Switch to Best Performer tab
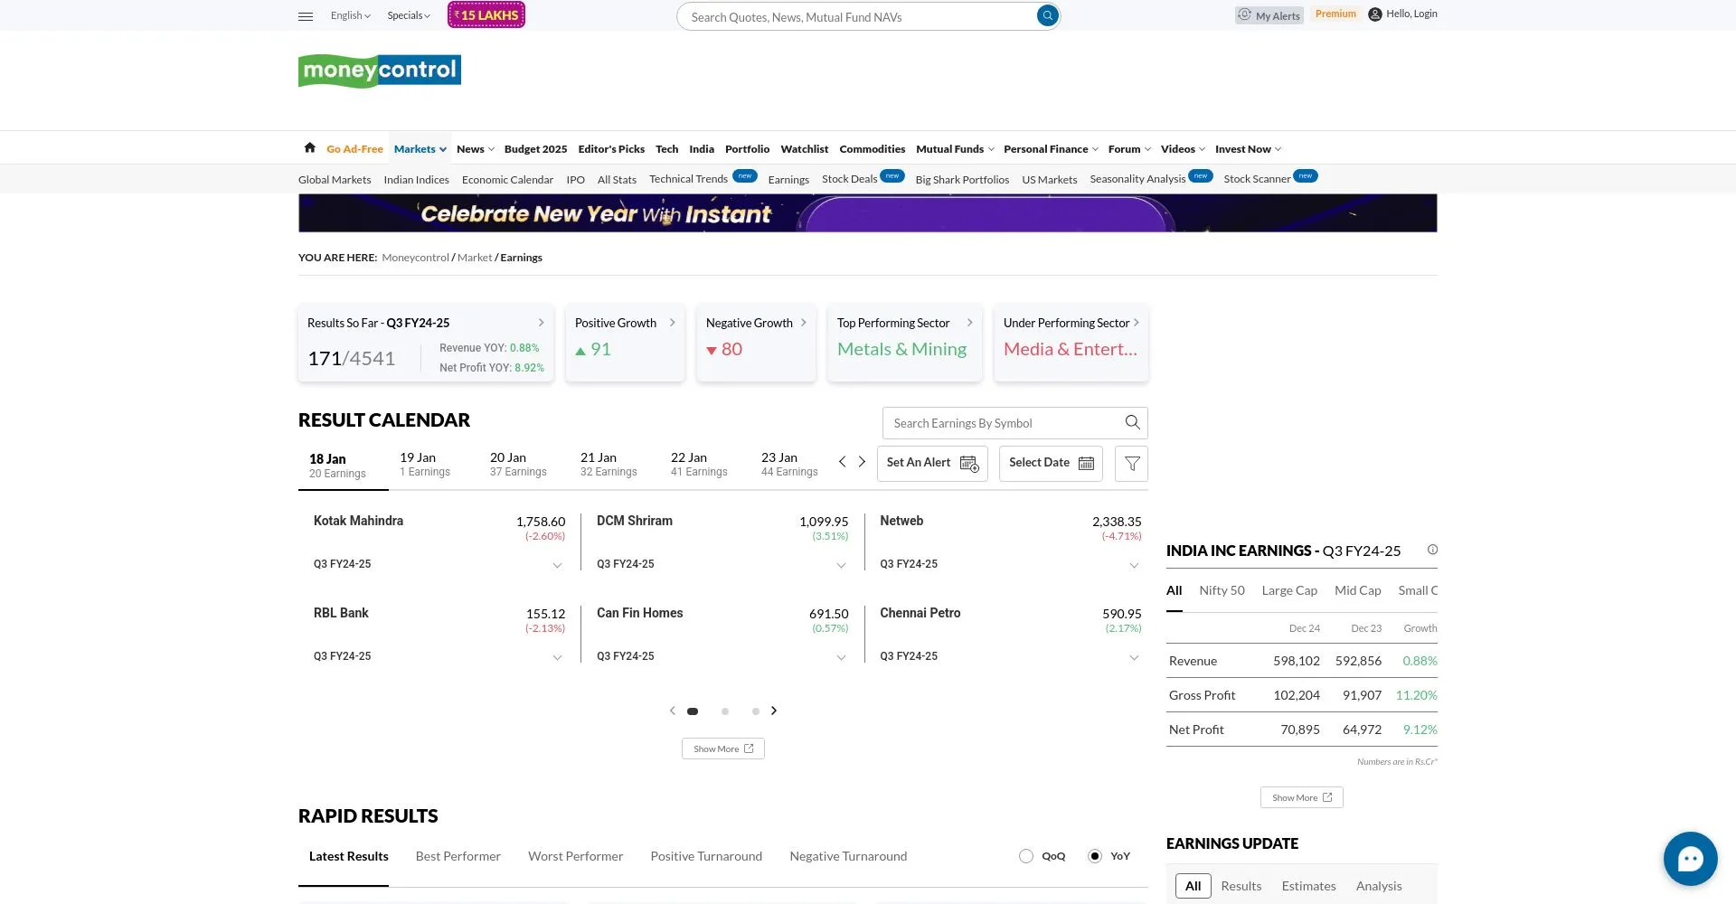Viewport: 1736px width, 904px height. (458, 856)
